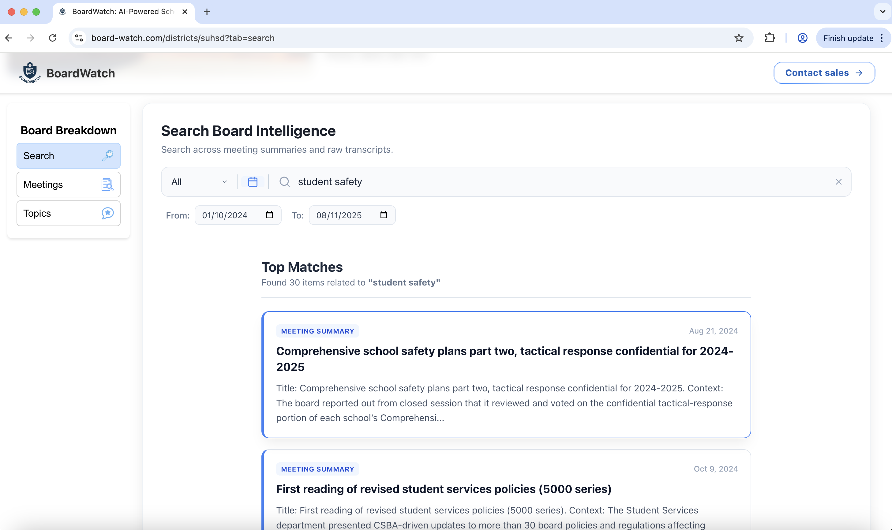Viewport: 892px width, 530px height.
Task: Open the From date calendar picker
Action: (x=270, y=215)
